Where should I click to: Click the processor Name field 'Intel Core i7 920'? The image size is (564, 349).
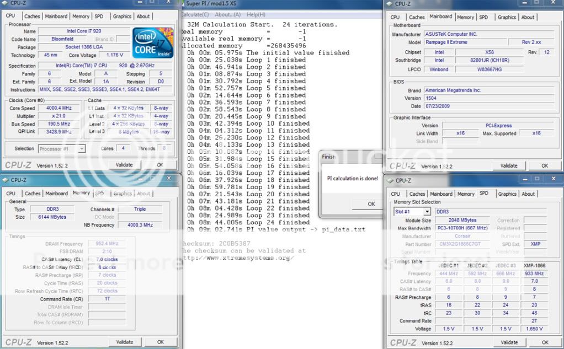[84, 31]
